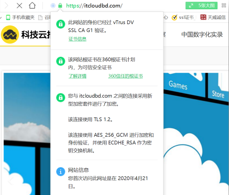
Task: Click the previous slide arrow on banner
Action: [10, 181]
